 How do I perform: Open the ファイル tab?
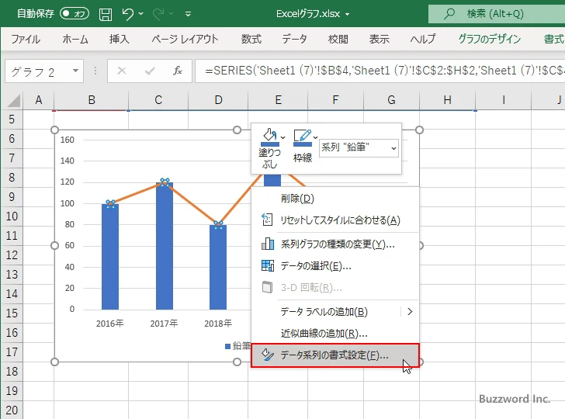pos(26,39)
